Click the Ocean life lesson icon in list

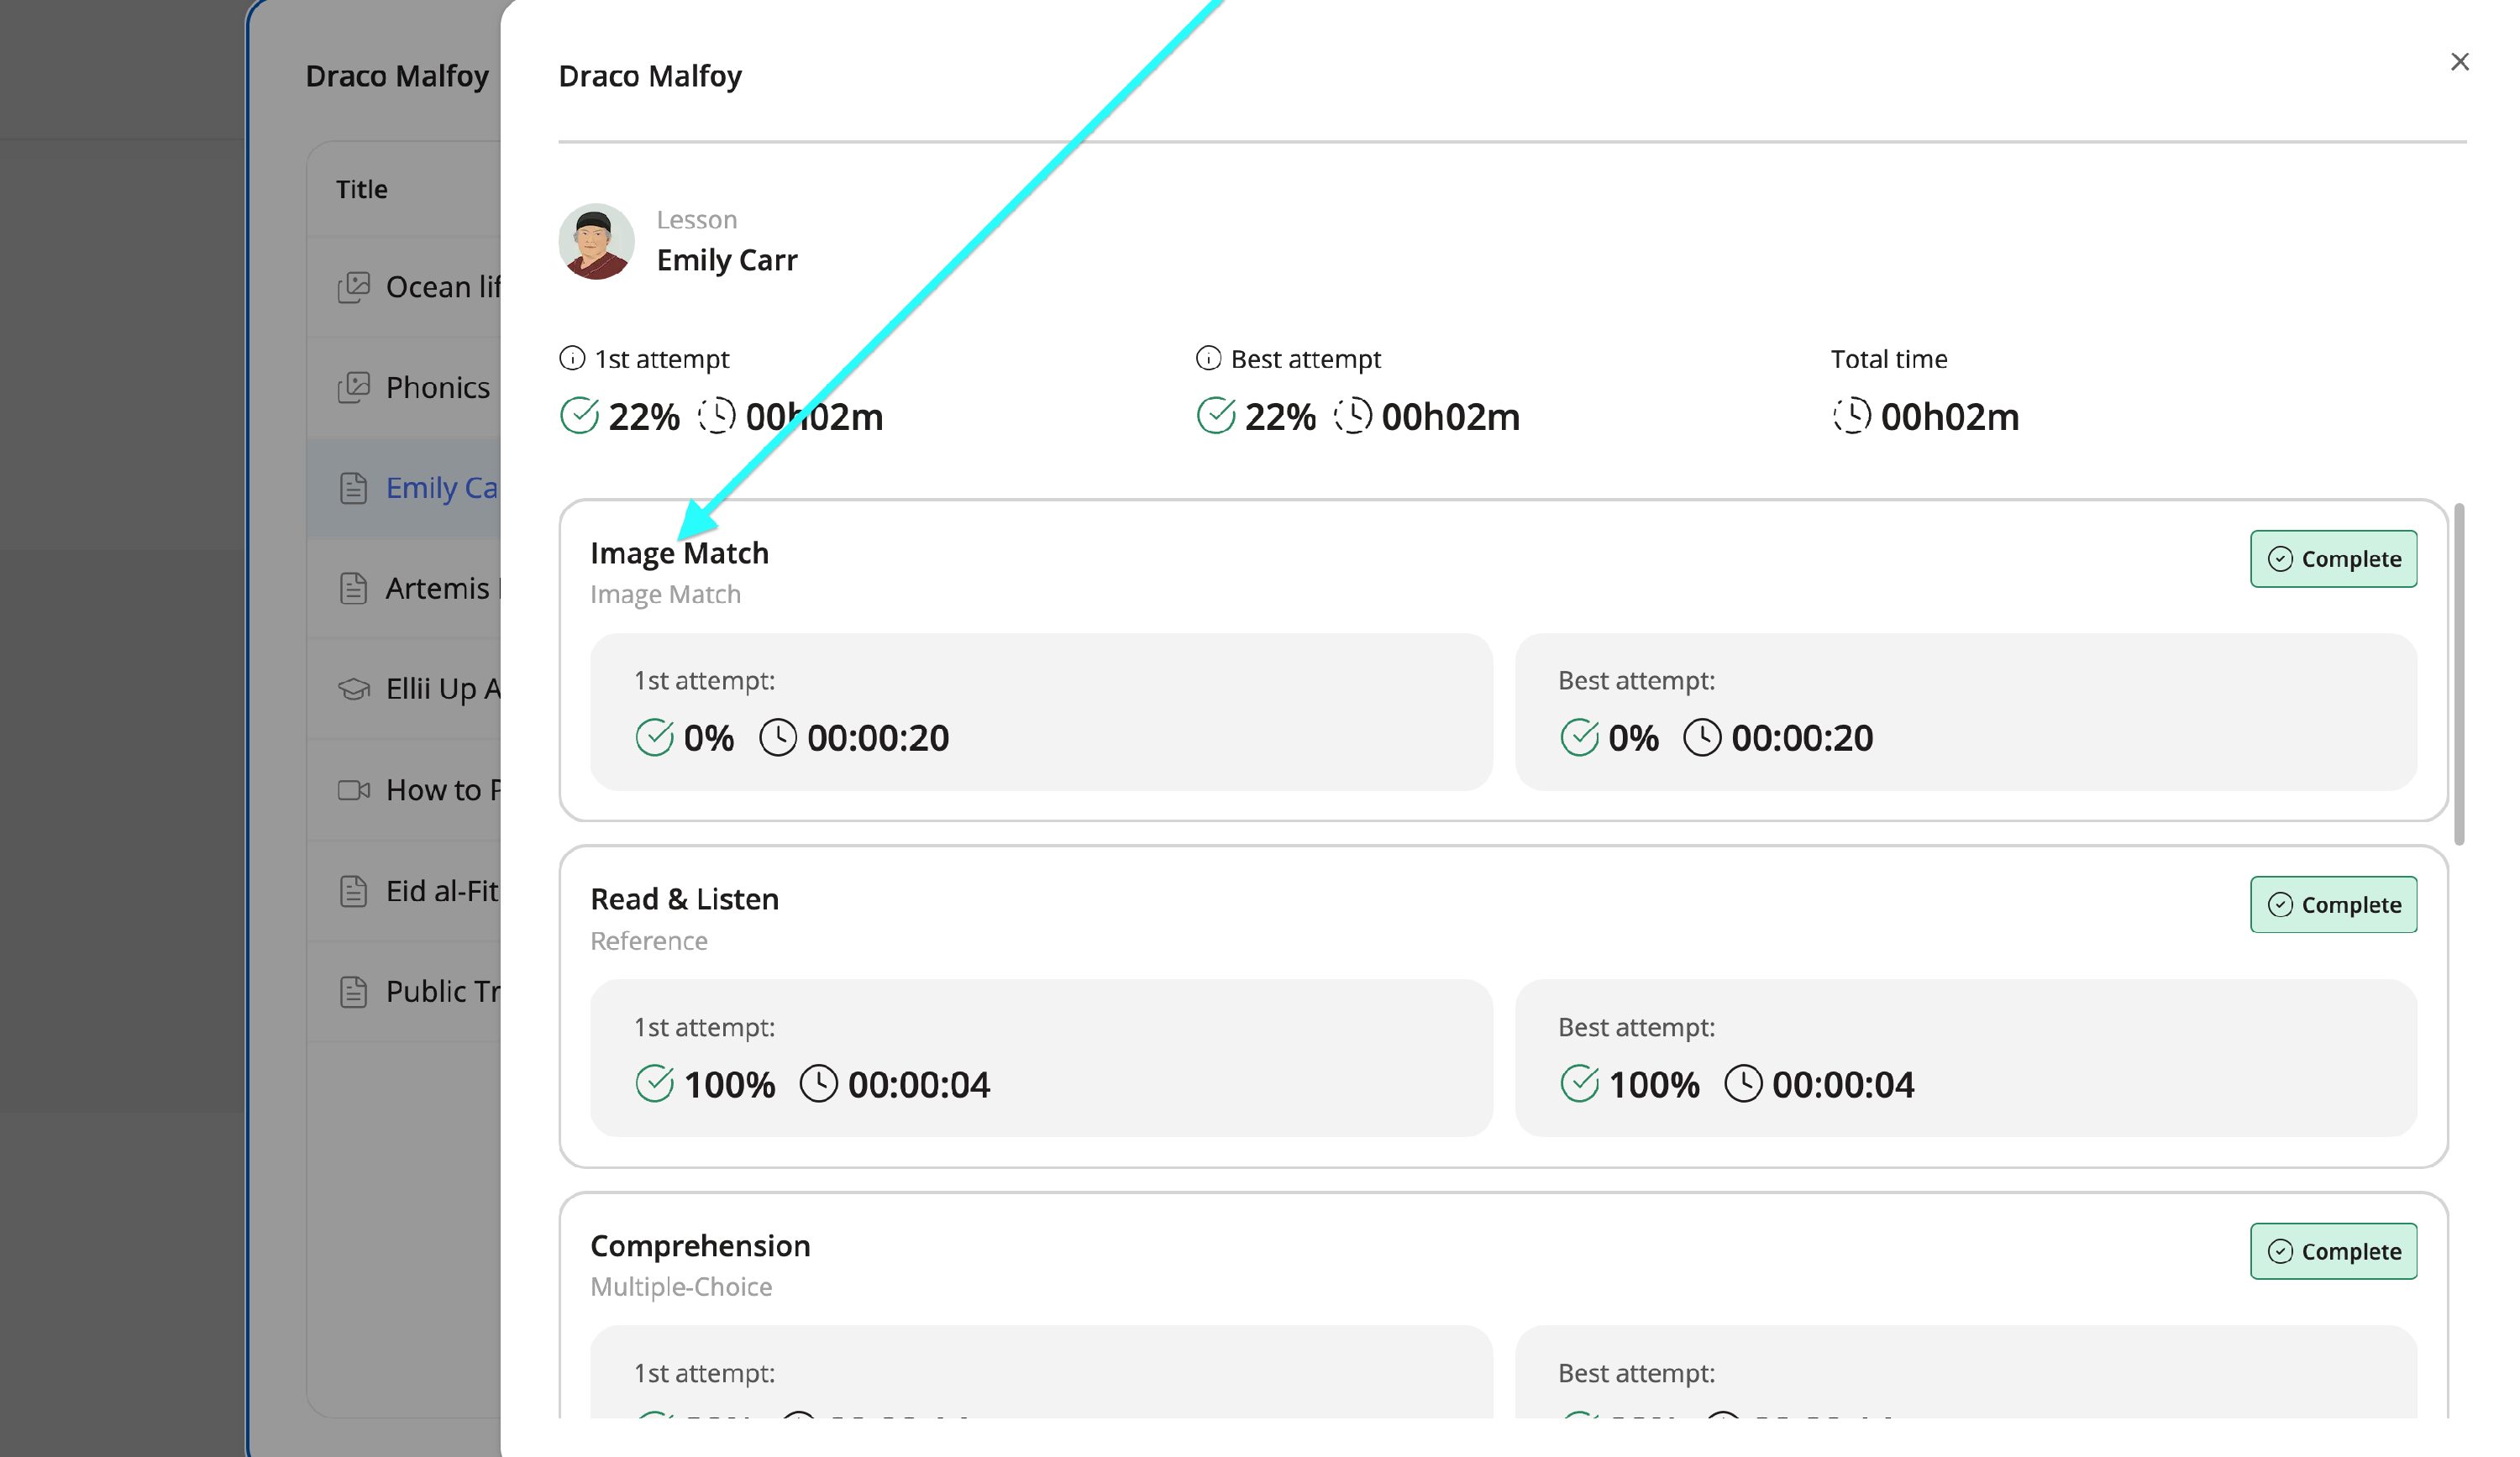353,287
